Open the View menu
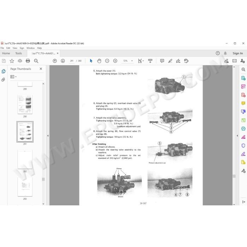The height and width of the screenshot is (247, 247). coord(15,48)
